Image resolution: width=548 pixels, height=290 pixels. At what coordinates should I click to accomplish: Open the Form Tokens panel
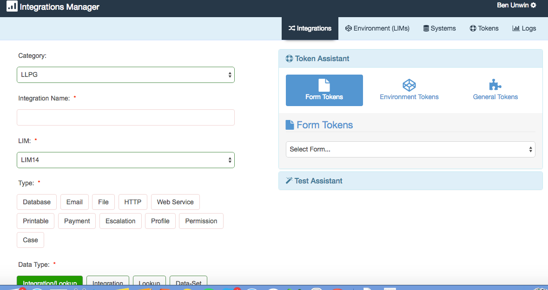[x=324, y=90]
